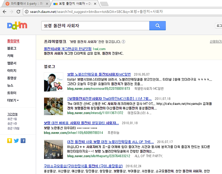Open 대전 돌잔치 사회 보령 대천 노블리안웨딩홀 result
222x174 pixels.
point(110,142)
